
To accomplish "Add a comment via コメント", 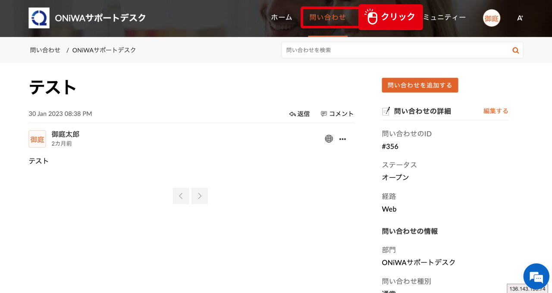I will [337, 114].
